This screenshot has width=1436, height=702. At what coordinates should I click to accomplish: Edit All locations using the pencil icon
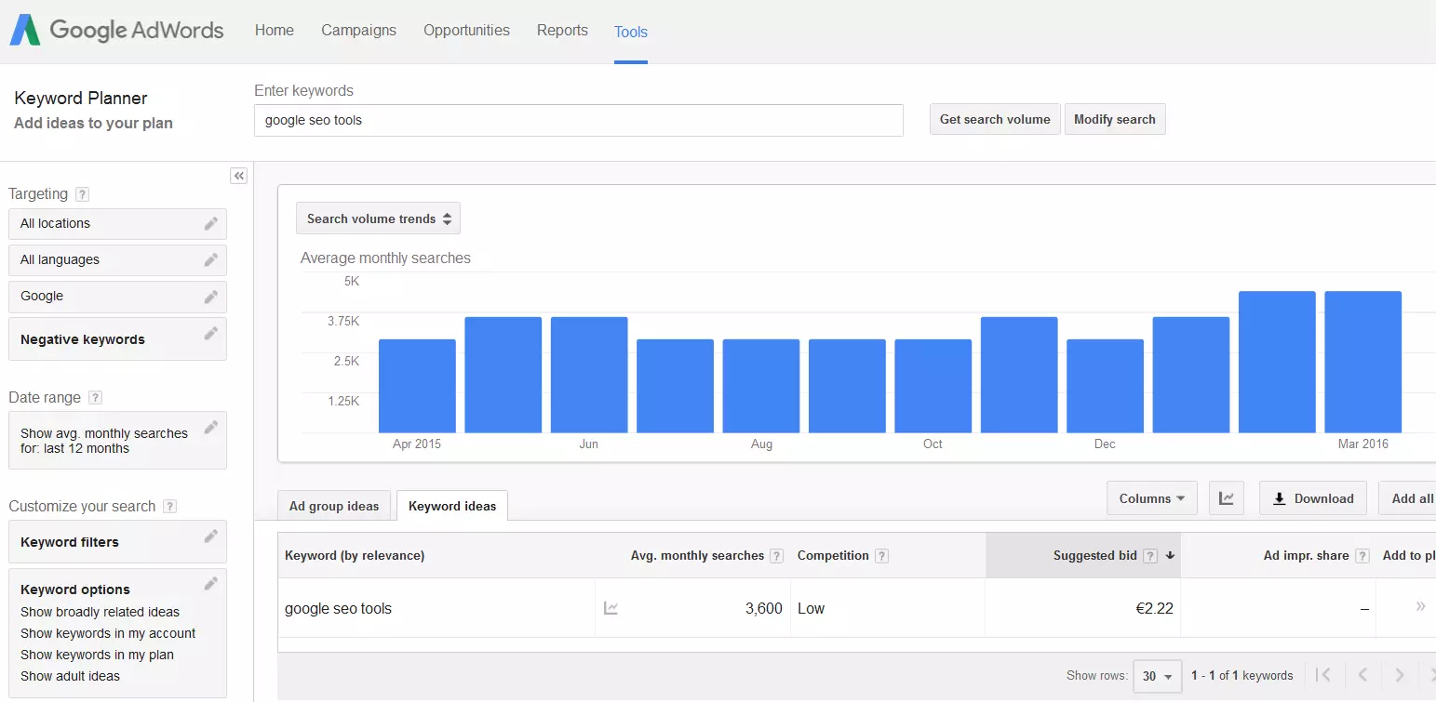pos(211,223)
